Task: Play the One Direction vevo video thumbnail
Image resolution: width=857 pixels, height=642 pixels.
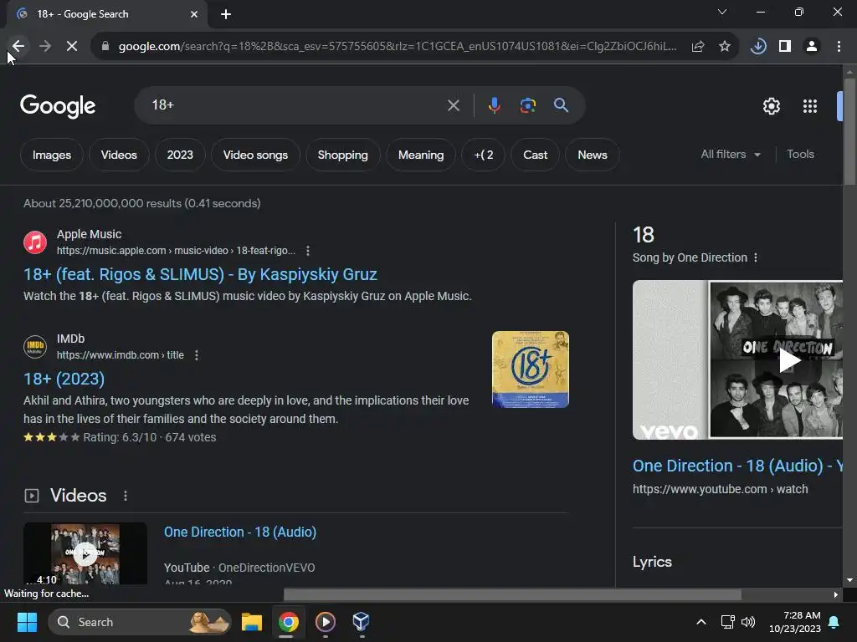Action: [737, 359]
